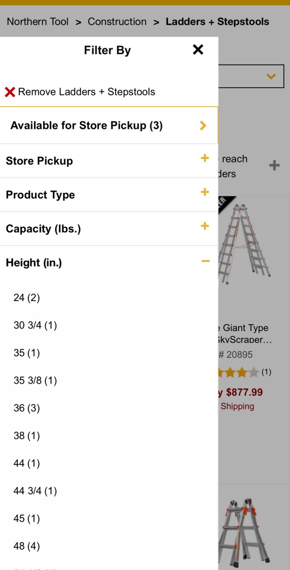Click the gray plus icon beside reach ladders

coord(274,166)
